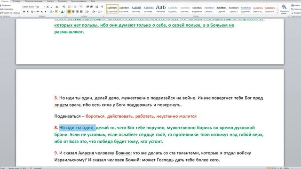
Task: Toggle underline formatting
Action: coord(32,12)
